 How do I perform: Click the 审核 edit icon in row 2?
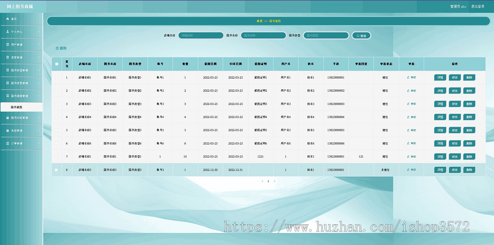click(408, 90)
